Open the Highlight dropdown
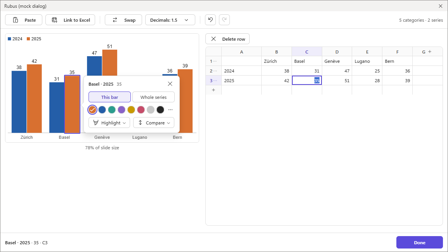This screenshot has width=448, height=252. [x=109, y=123]
